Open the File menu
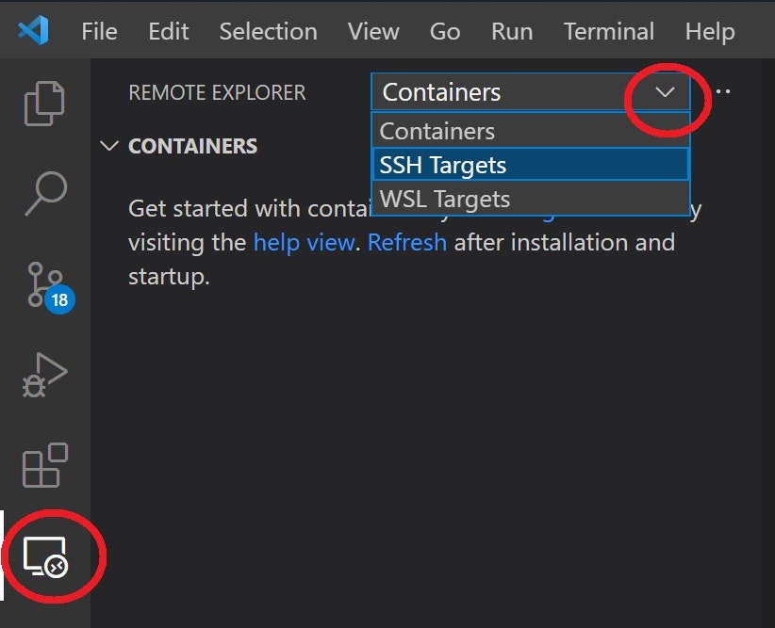 click(x=99, y=31)
